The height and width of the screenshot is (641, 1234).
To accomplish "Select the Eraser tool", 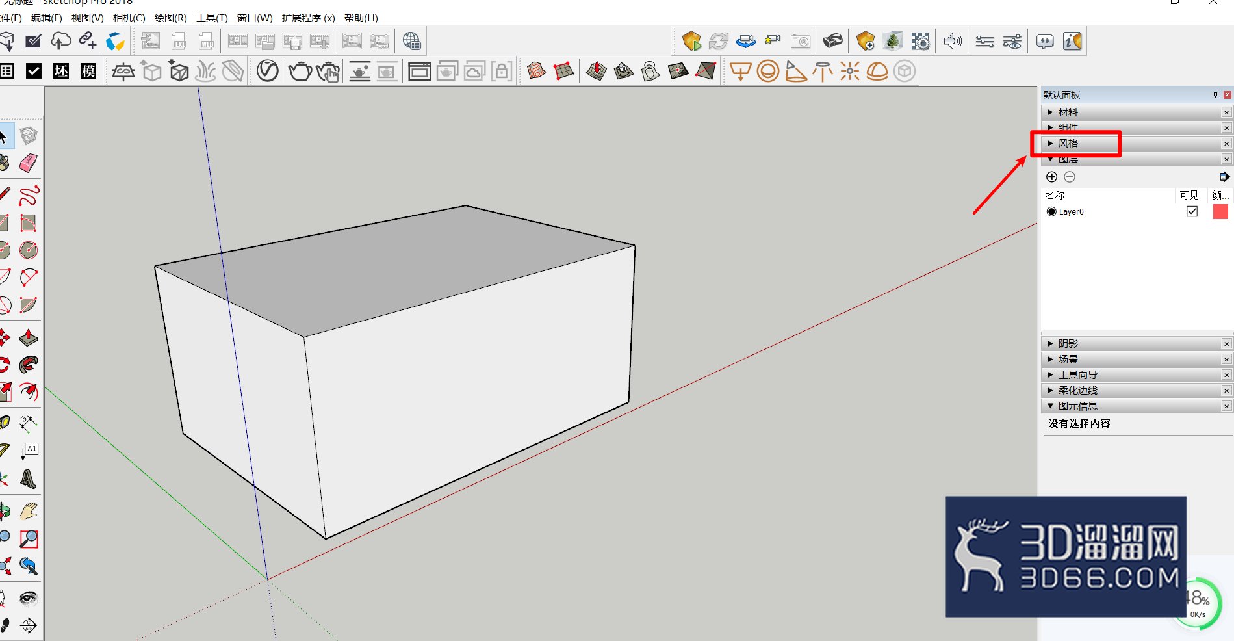I will 28,163.
